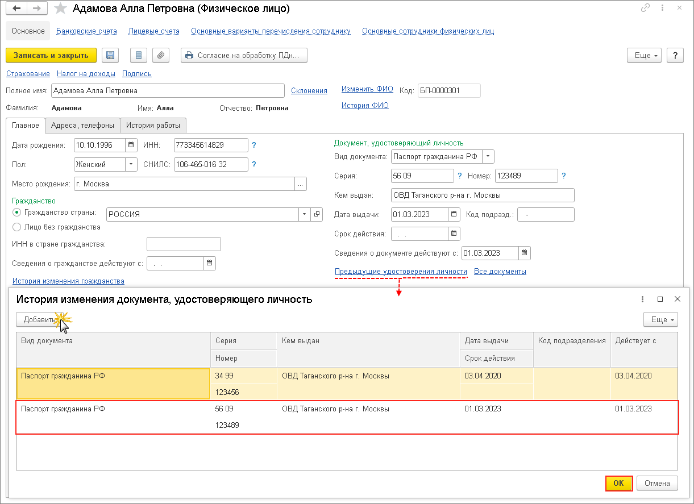Screen dimensions: 694x504
Task: Click the question mark next to INN
Action: coord(254,145)
